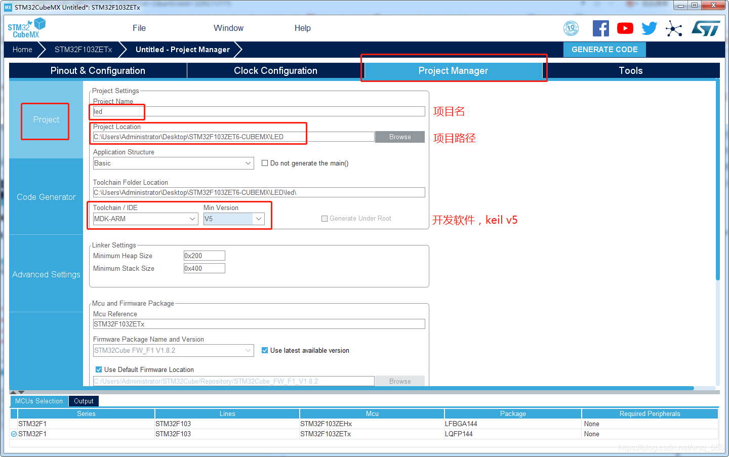Viewport: 729px width, 457px height.
Task: Click the Project Name input field
Action: [259, 111]
